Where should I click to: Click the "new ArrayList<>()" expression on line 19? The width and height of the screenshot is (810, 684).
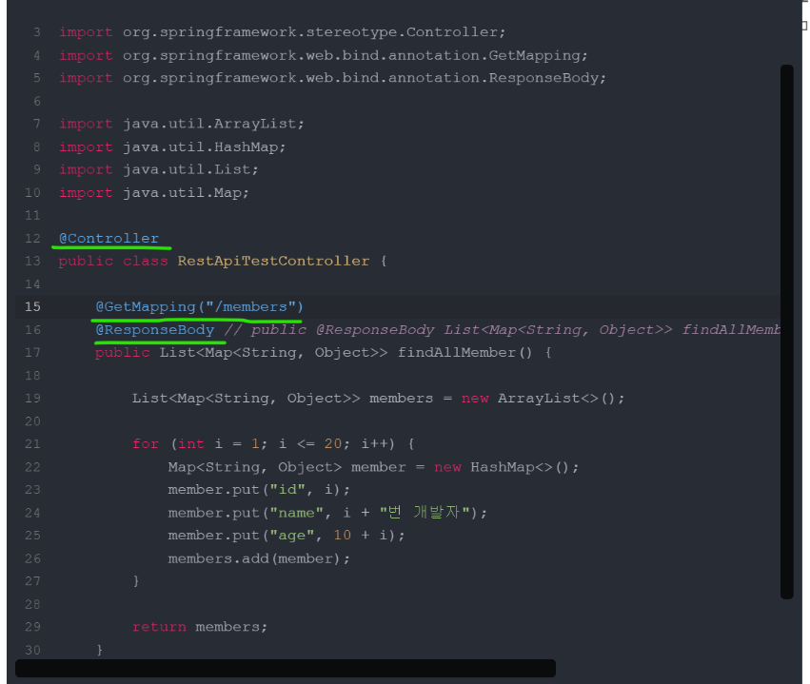click(539, 399)
